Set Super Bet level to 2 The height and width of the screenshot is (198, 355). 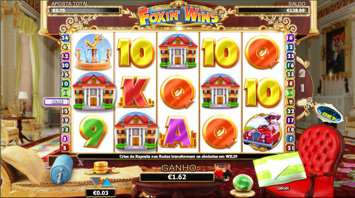pos(302,73)
